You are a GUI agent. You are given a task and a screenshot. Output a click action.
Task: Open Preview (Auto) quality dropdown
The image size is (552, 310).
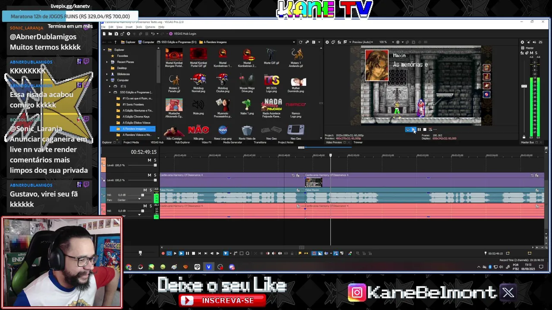[x=364, y=42]
